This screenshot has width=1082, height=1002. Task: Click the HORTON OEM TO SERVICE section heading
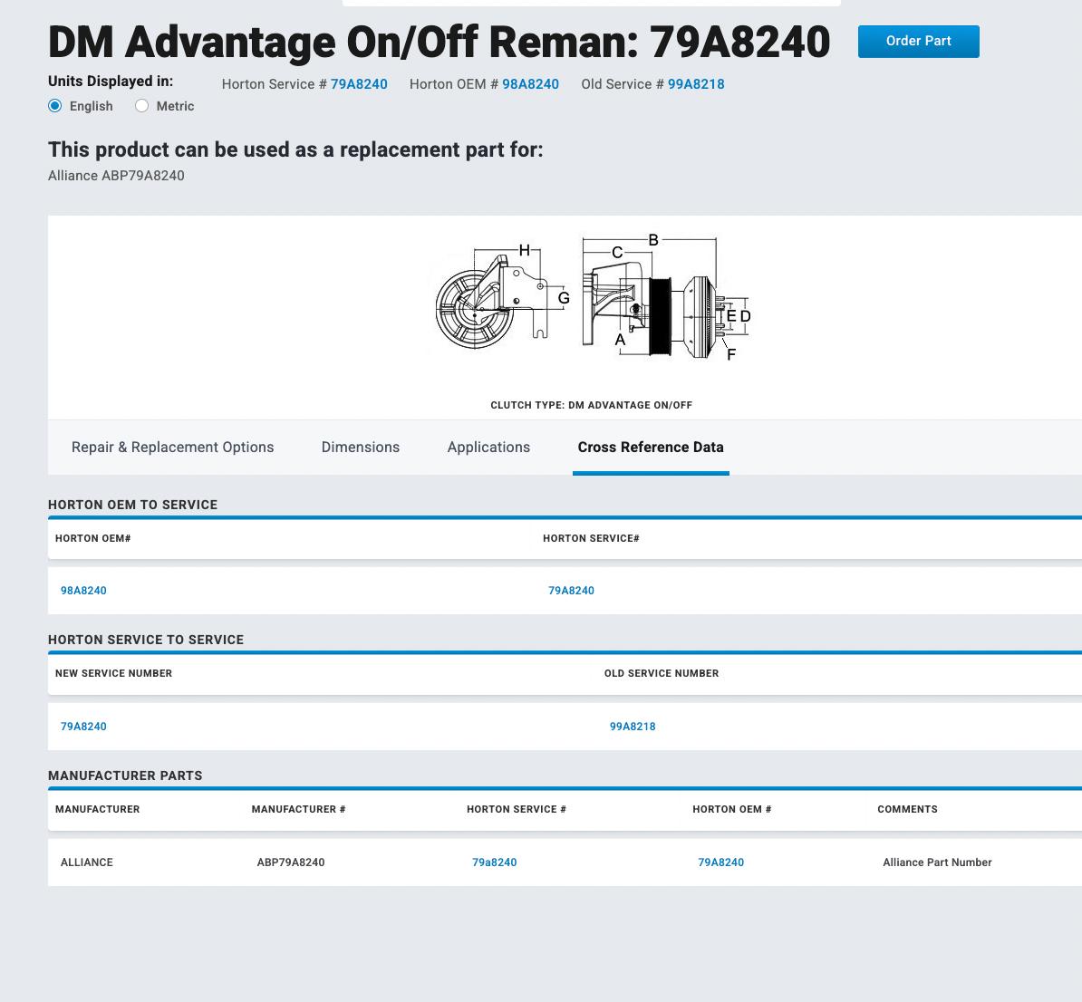[x=132, y=506]
